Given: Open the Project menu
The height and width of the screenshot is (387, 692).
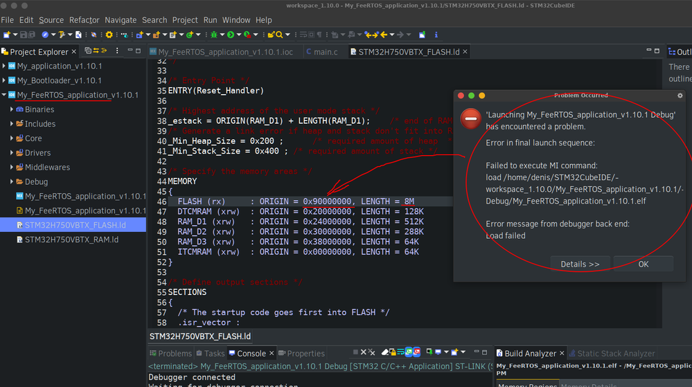Looking at the screenshot, I should [x=185, y=20].
